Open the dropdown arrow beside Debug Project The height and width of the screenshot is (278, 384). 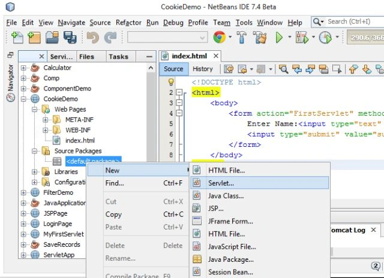tap(313, 37)
